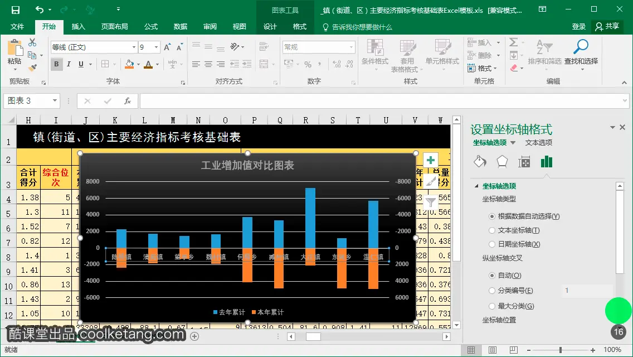Viewport: 633px width, 357px height.
Task: Open Fill & Line tab in format pane
Action: click(480, 162)
